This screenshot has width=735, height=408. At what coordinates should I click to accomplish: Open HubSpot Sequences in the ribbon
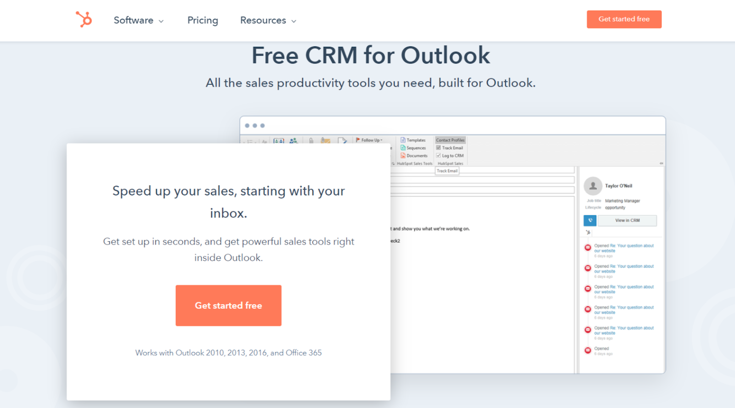click(413, 148)
